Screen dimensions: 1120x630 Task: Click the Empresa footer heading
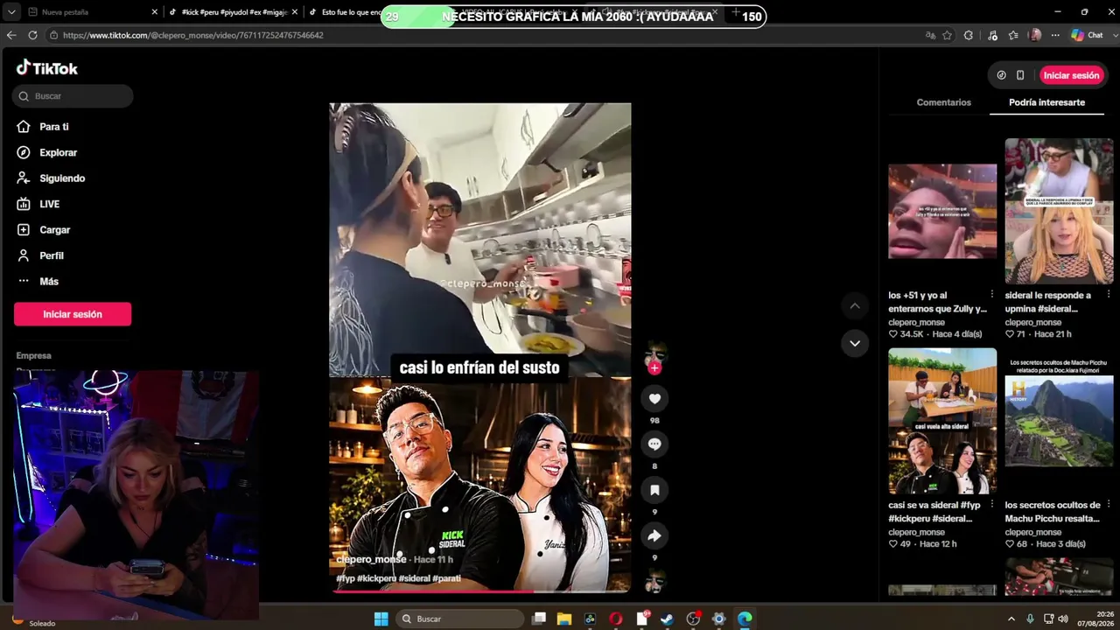click(x=33, y=355)
